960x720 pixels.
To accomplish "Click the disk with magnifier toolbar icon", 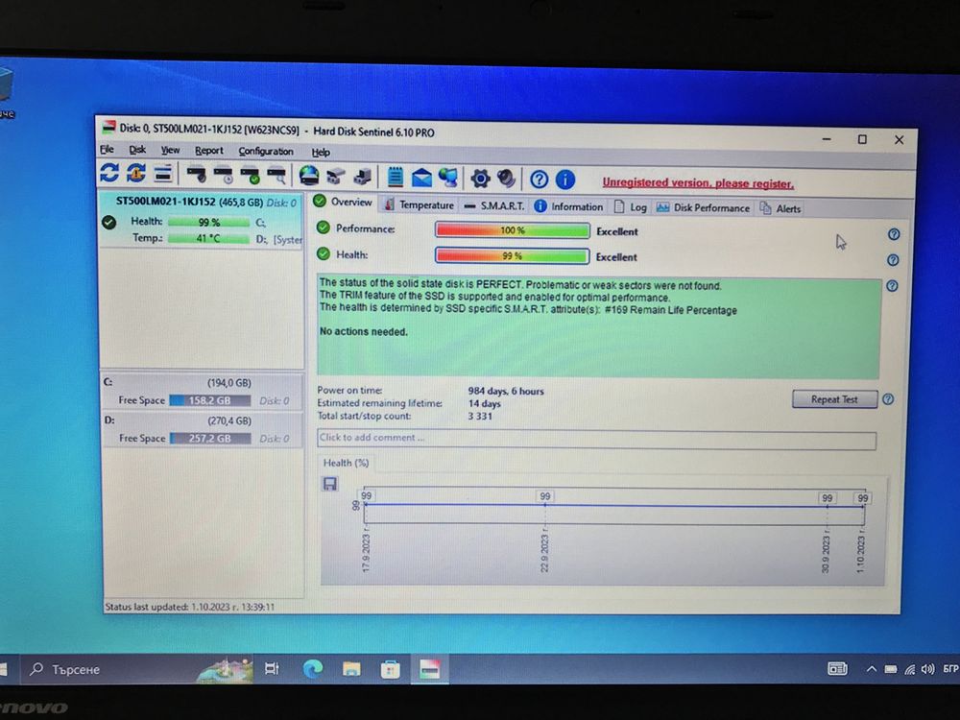I will point(277,176).
